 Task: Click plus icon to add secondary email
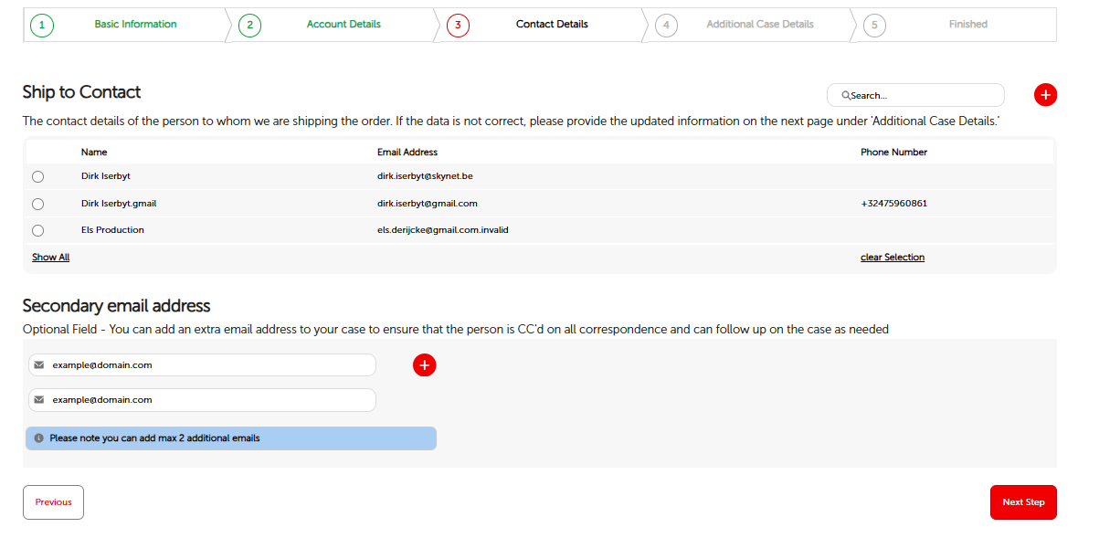coord(424,365)
